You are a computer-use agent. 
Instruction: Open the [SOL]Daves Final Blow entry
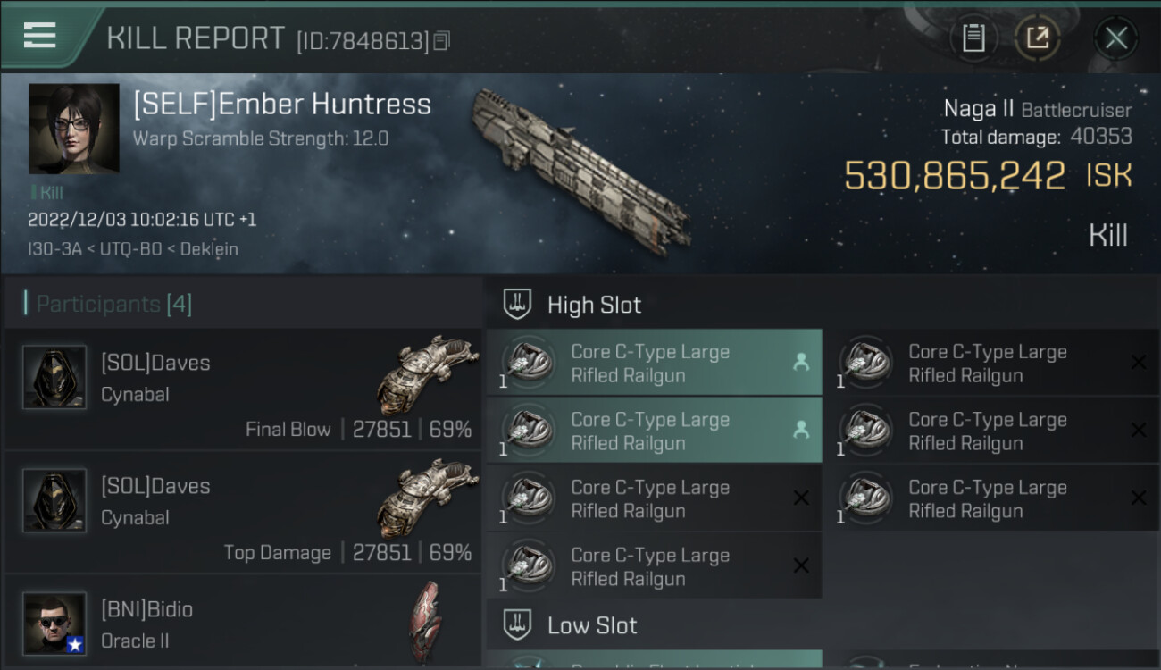[243, 389]
